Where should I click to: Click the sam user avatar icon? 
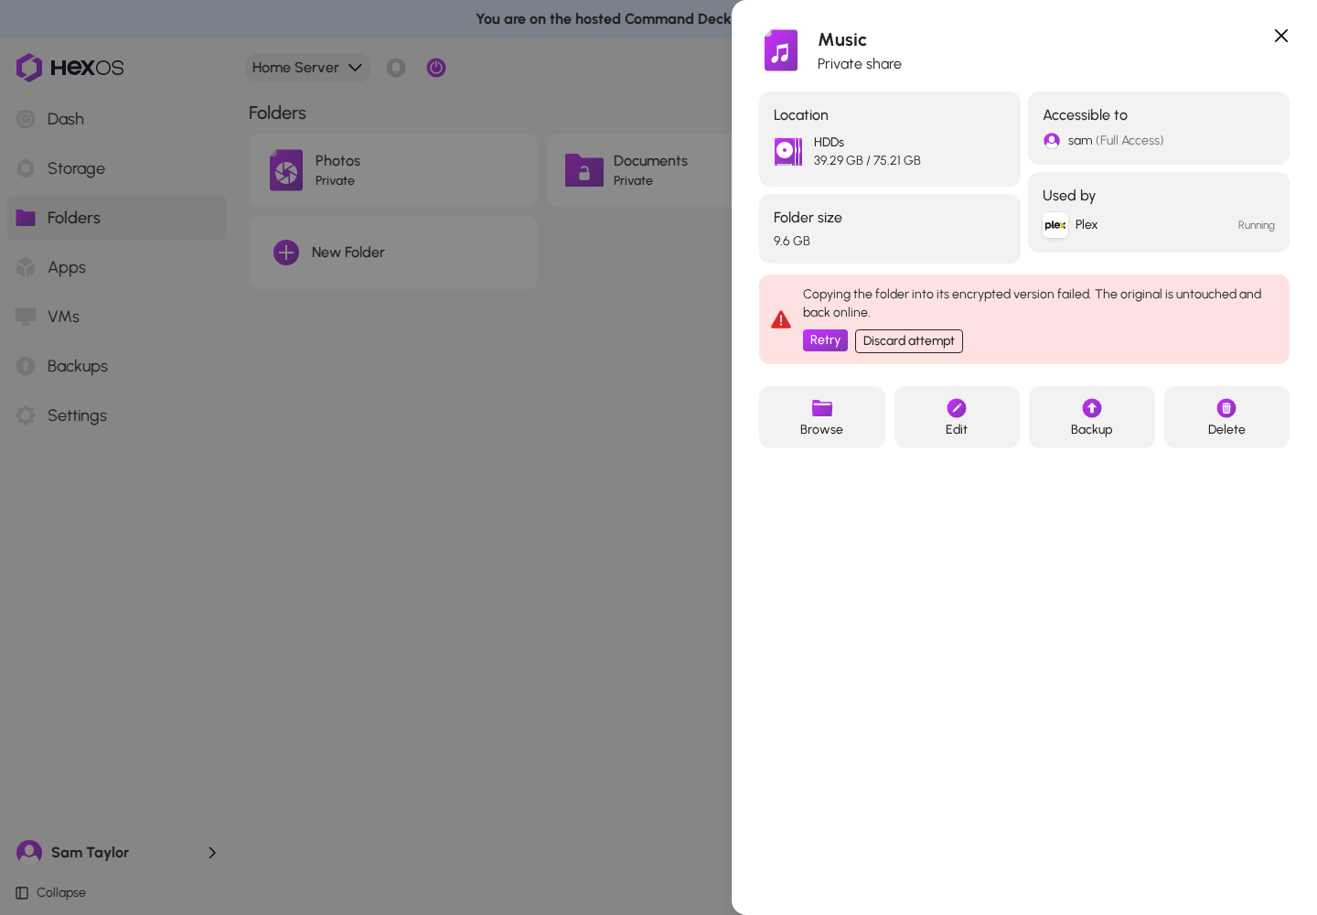tap(1052, 141)
